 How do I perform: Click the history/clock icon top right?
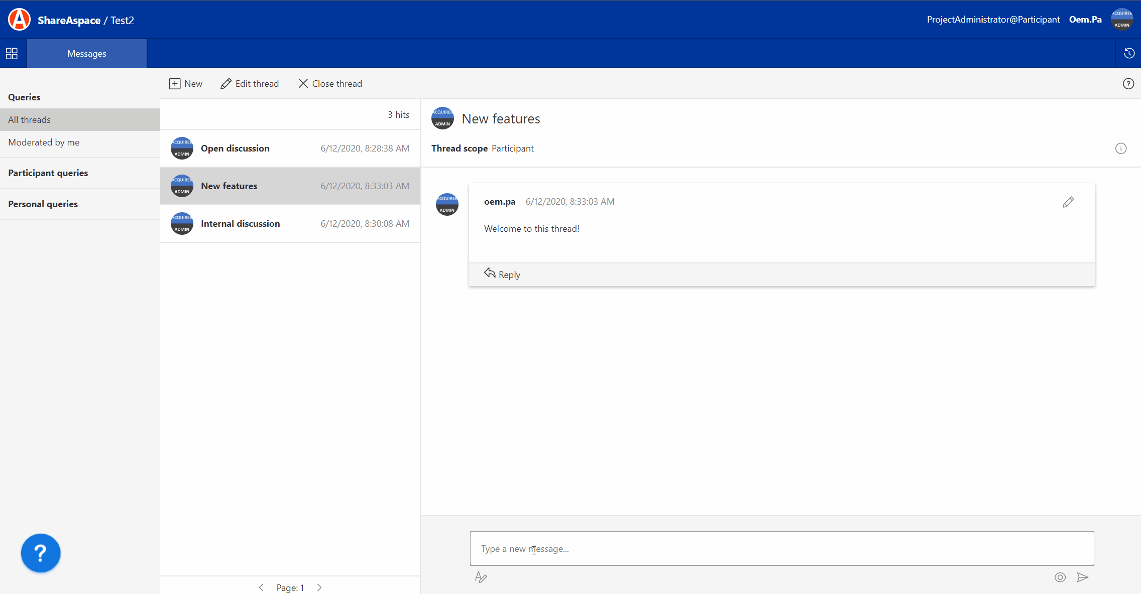coord(1129,53)
